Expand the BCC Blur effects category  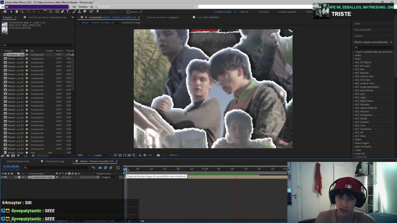tap(354, 69)
